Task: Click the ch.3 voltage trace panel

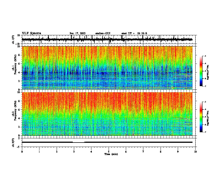Action: [109, 142]
